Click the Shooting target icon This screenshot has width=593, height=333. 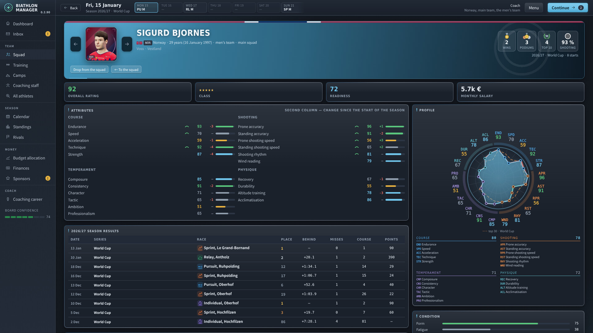pos(568,36)
